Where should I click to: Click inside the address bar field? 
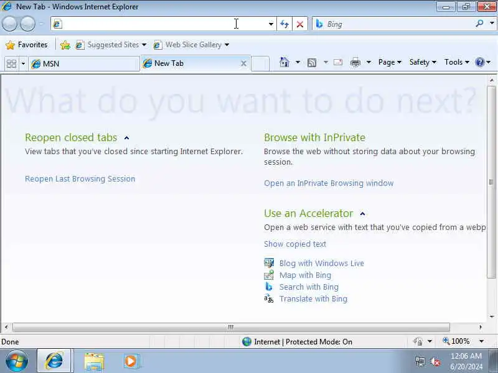[x=159, y=24]
